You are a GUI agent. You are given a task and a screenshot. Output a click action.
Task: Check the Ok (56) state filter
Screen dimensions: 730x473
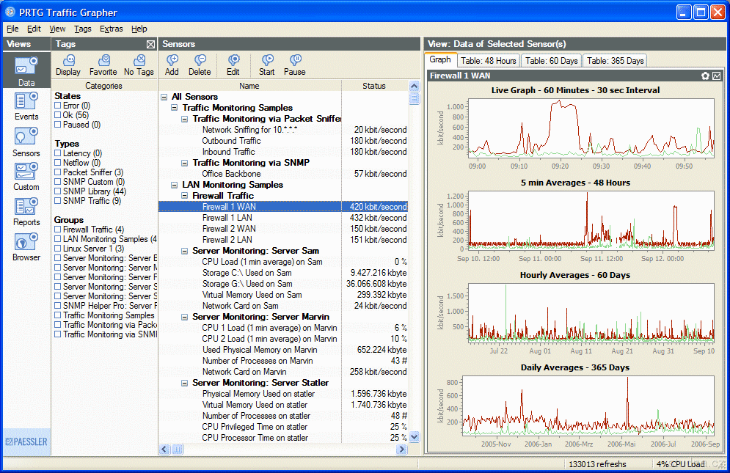click(x=58, y=115)
